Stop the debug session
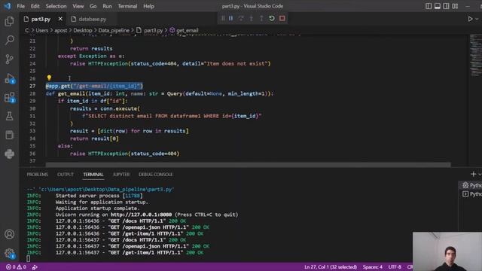Viewport: 482px width, 271px height. coord(282,18)
